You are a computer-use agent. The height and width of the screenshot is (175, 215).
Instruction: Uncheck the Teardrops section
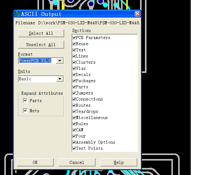click(x=74, y=111)
